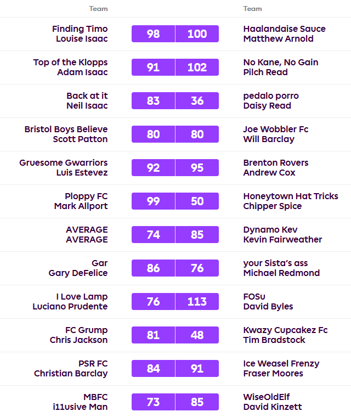Click the Joe Wobbler Fc team name
The height and width of the screenshot is (417, 351).
(275, 129)
